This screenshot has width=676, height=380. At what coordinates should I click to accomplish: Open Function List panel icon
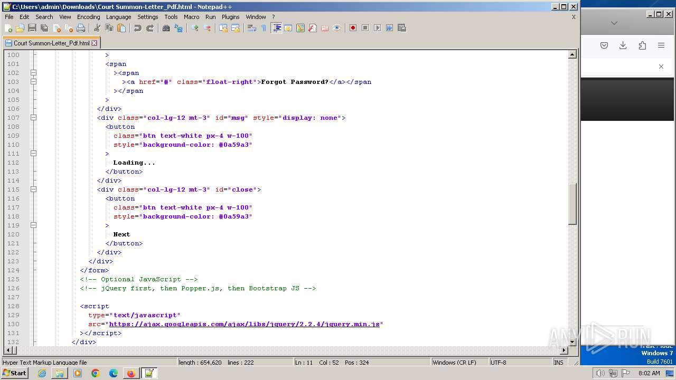(312, 28)
